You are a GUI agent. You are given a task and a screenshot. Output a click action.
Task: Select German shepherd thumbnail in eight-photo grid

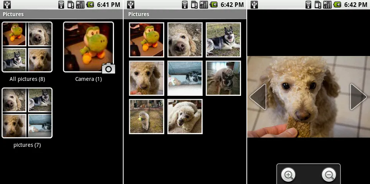coord(223,40)
